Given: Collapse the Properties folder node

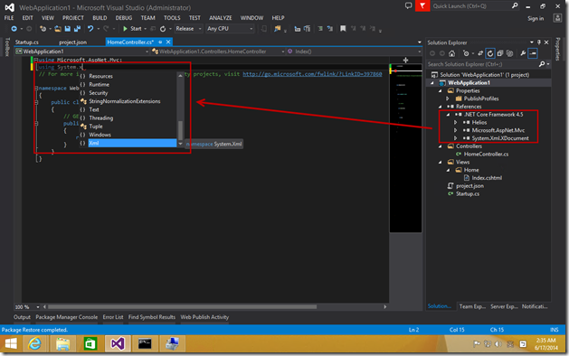Looking at the screenshot, I should 441,90.
